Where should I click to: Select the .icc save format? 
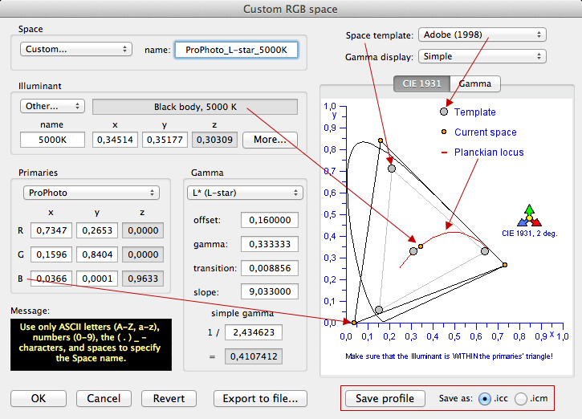(484, 398)
